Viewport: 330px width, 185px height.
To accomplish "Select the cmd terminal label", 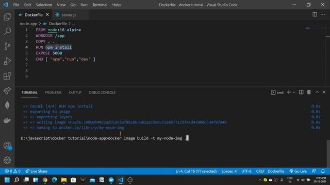I will click(x=277, y=92).
